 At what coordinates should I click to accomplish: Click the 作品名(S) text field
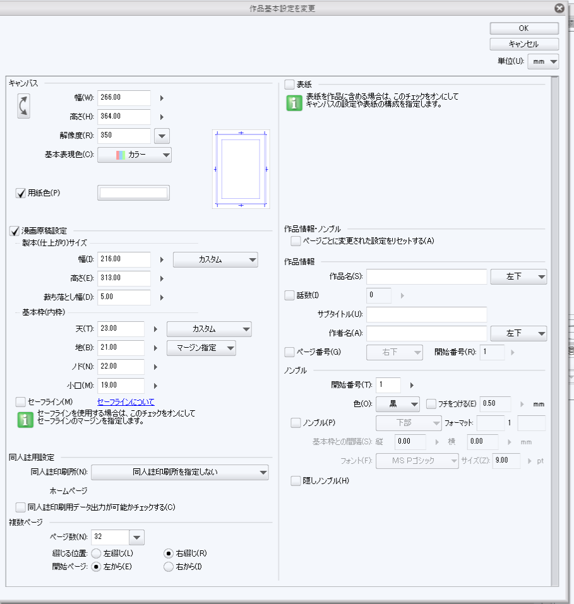(x=427, y=276)
